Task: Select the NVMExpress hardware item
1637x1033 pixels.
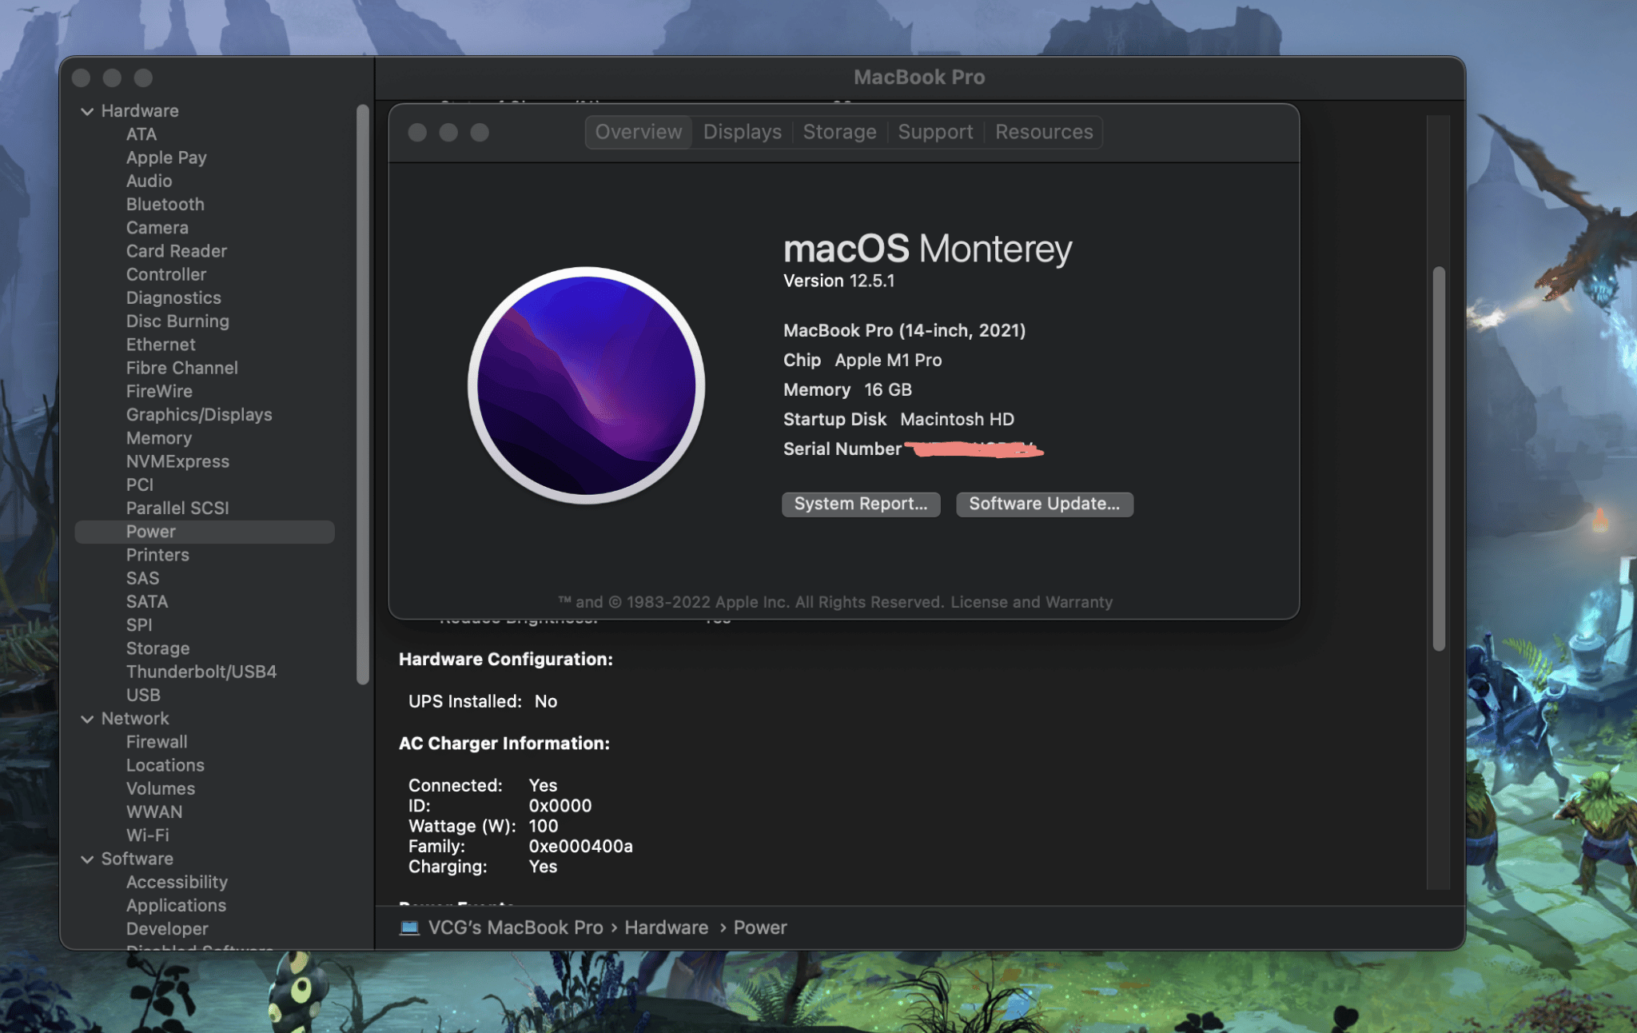Action: tap(177, 462)
